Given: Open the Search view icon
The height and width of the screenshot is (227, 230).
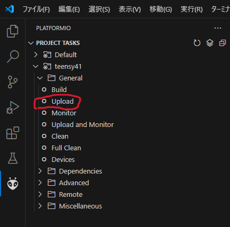Looking at the screenshot, I should pyautogui.click(x=13, y=57).
